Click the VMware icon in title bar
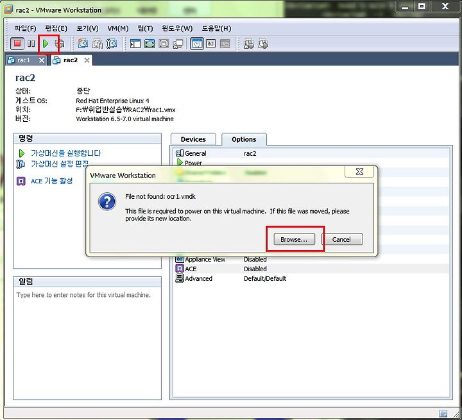 pos(8,10)
